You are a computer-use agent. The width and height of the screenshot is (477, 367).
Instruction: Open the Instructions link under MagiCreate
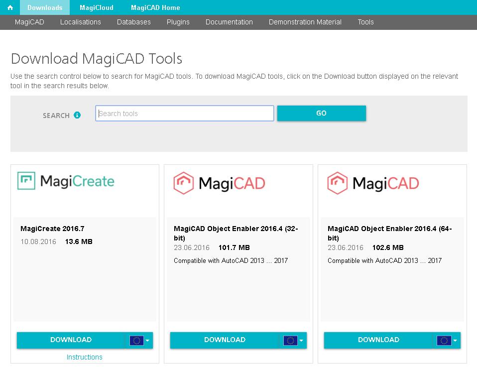point(85,357)
